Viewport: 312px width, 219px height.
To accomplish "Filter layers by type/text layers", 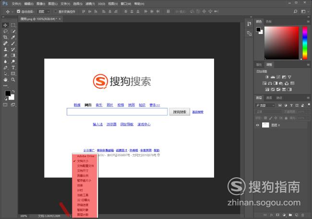I will point(291,105).
